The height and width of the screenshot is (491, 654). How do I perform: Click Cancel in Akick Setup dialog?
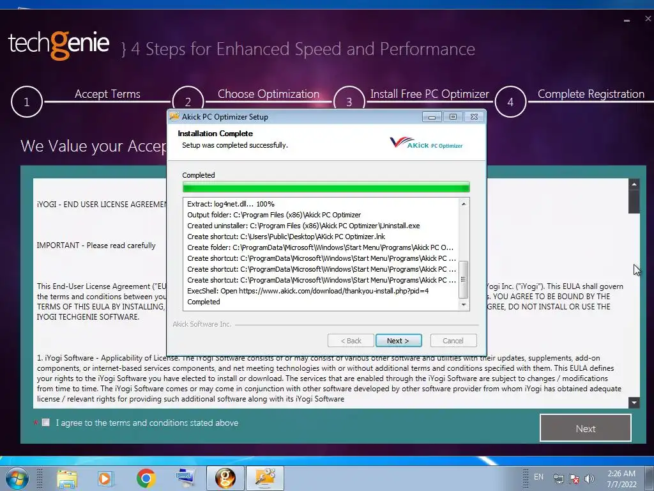point(453,341)
